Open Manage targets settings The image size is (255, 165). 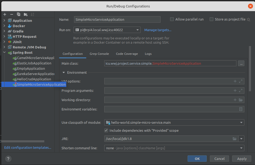pos(158,30)
